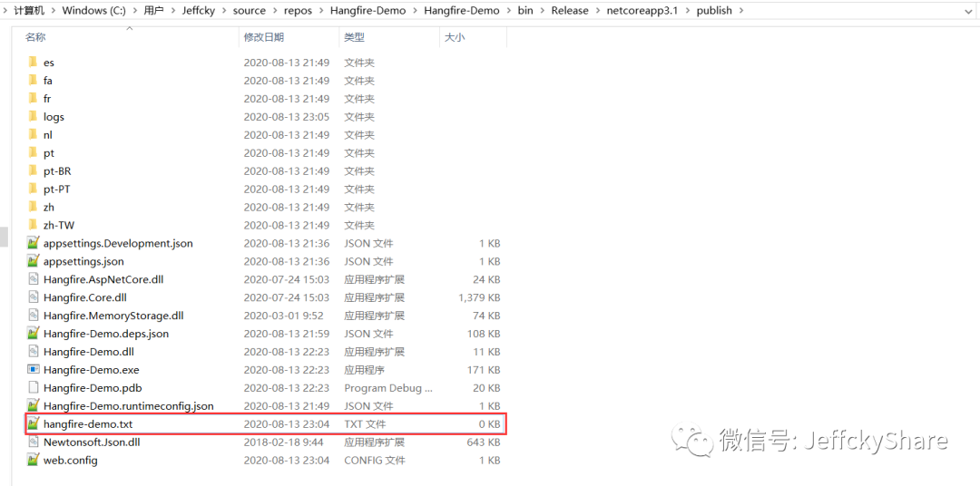The image size is (980, 486).
Task: Expand chevron after publish in address bar
Action: pyautogui.click(x=740, y=11)
